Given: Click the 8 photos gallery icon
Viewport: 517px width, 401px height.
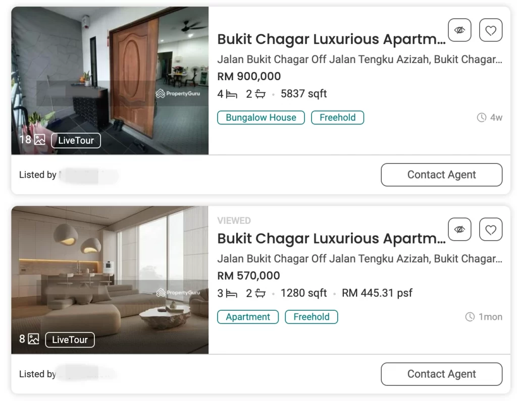Looking at the screenshot, I should coord(33,339).
